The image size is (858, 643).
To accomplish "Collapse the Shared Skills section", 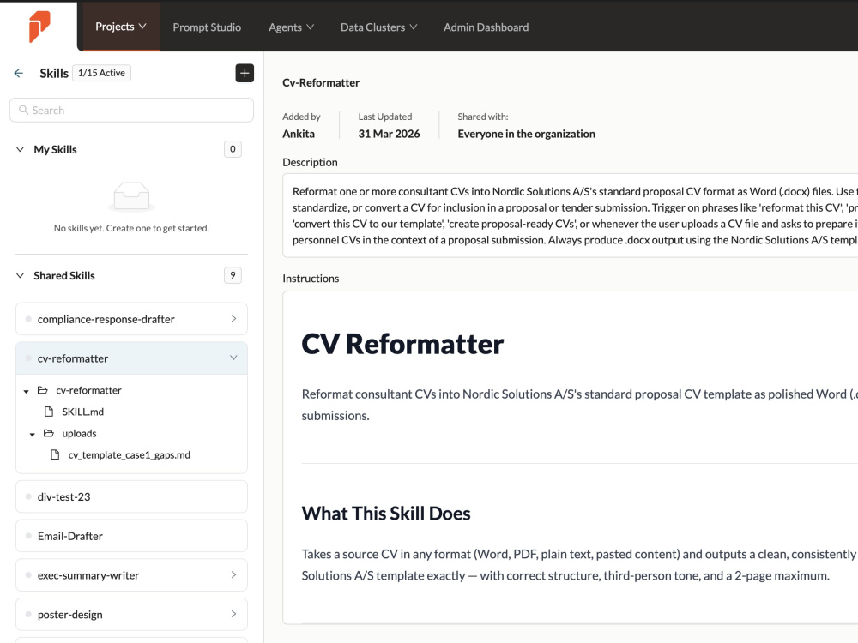I will pyautogui.click(x=21, y=275).
